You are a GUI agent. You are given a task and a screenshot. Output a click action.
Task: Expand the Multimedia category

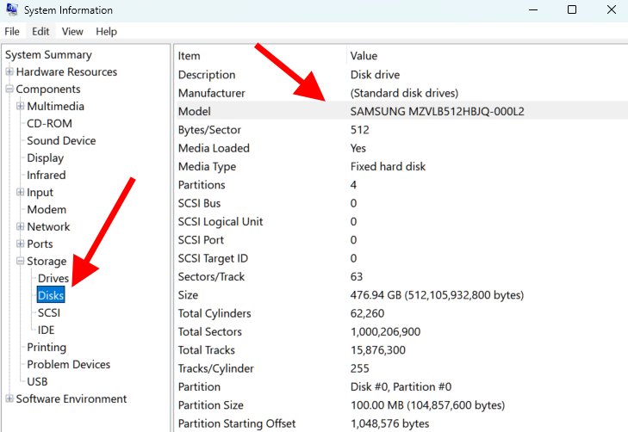(21, 107)
